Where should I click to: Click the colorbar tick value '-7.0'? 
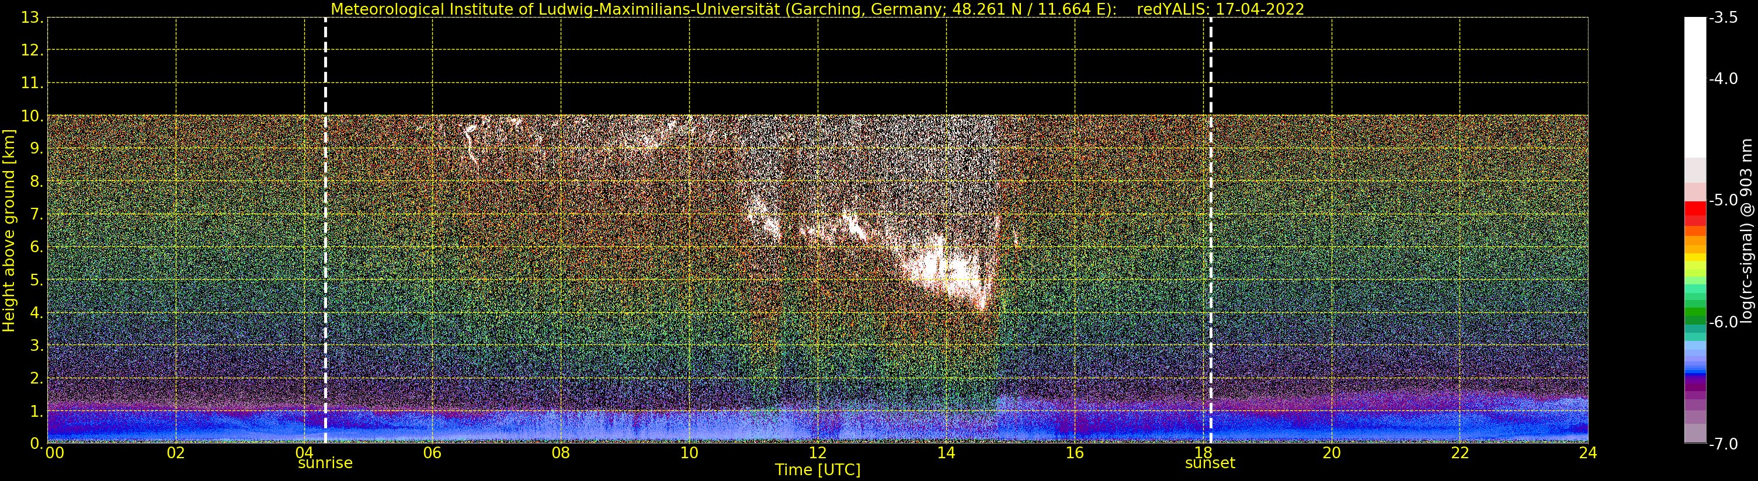pos(1723,444)
